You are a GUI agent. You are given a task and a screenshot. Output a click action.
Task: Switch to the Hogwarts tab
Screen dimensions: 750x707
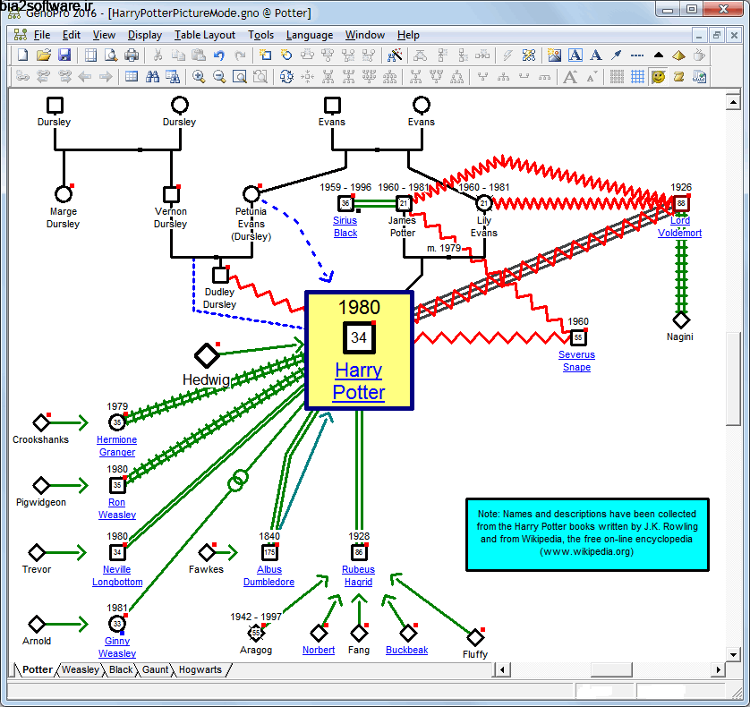pyautogui.click(x=200, y=669)
